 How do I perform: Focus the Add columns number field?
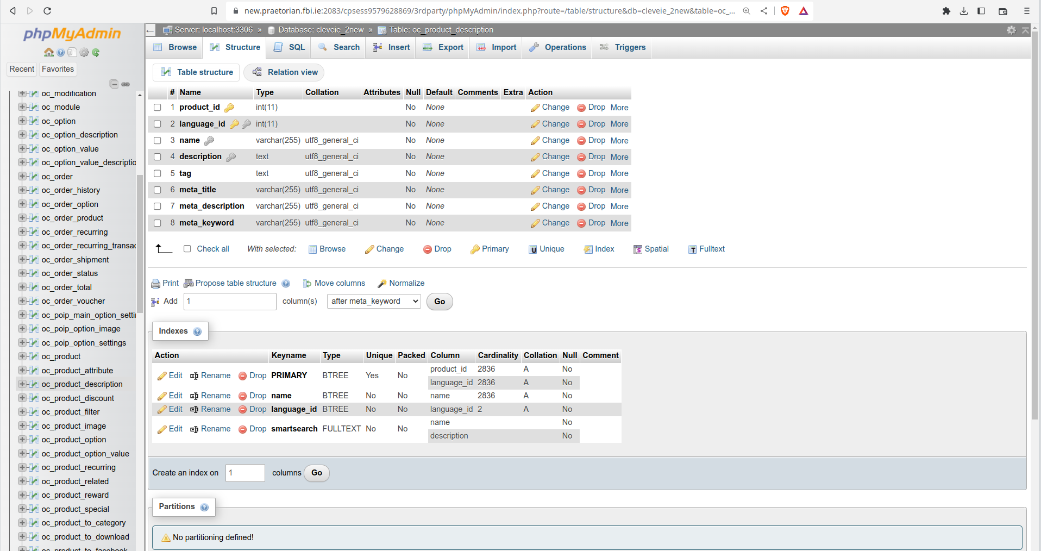(x=230, y=301)
